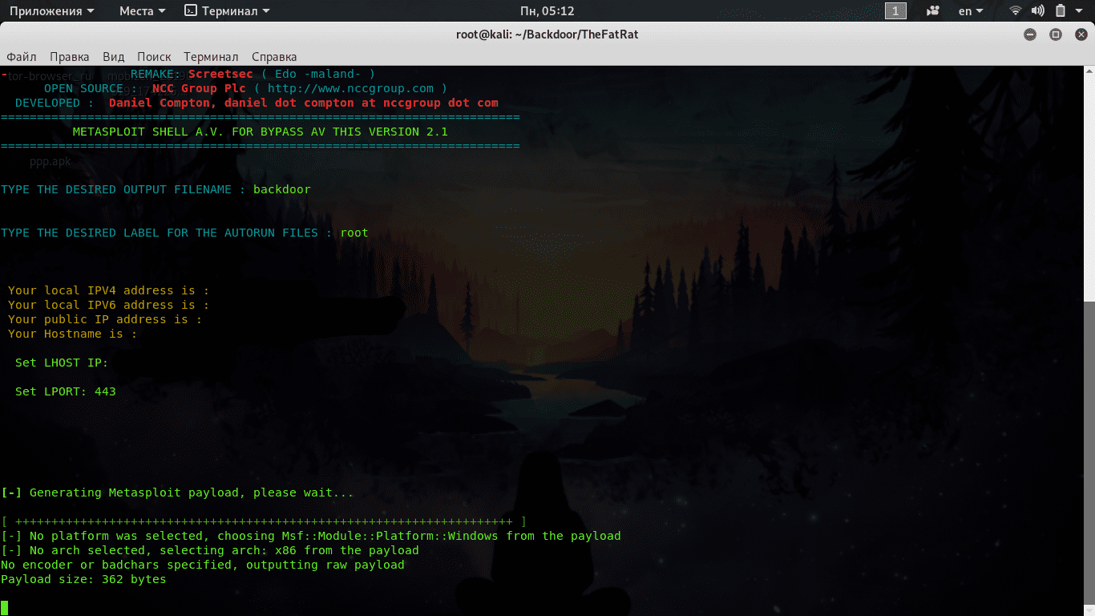Select the Вид menu item
This screenshot has width=1095, height=616.
point(113,57)
